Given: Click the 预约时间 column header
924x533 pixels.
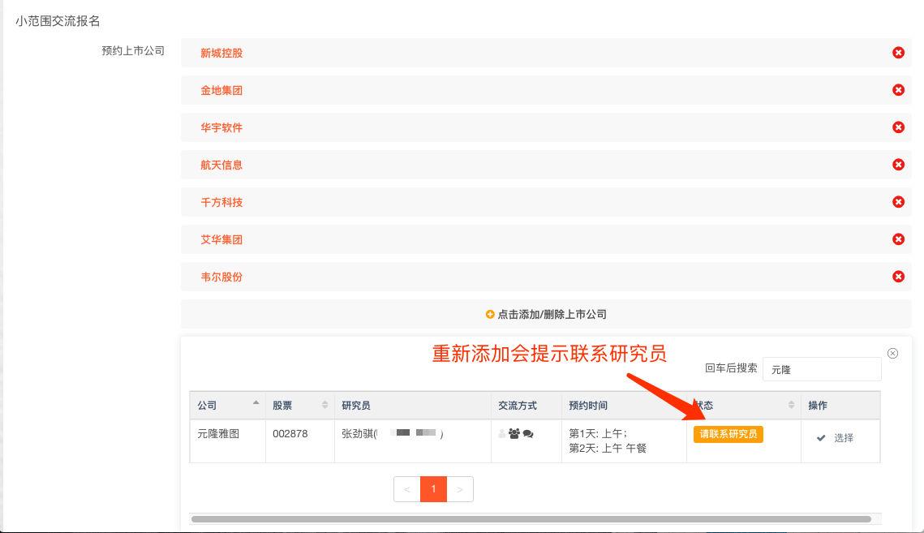Looking at the screenshot, I should 624,406.
